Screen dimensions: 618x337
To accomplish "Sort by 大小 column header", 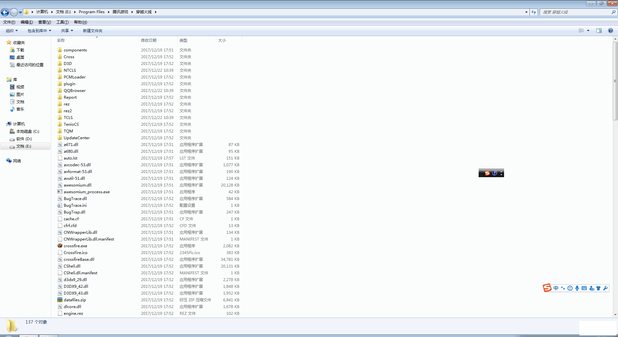I will pyautogui.click(x=222, y=40).
